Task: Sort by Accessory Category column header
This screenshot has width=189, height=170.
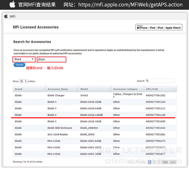Action: tap(128, 89)
